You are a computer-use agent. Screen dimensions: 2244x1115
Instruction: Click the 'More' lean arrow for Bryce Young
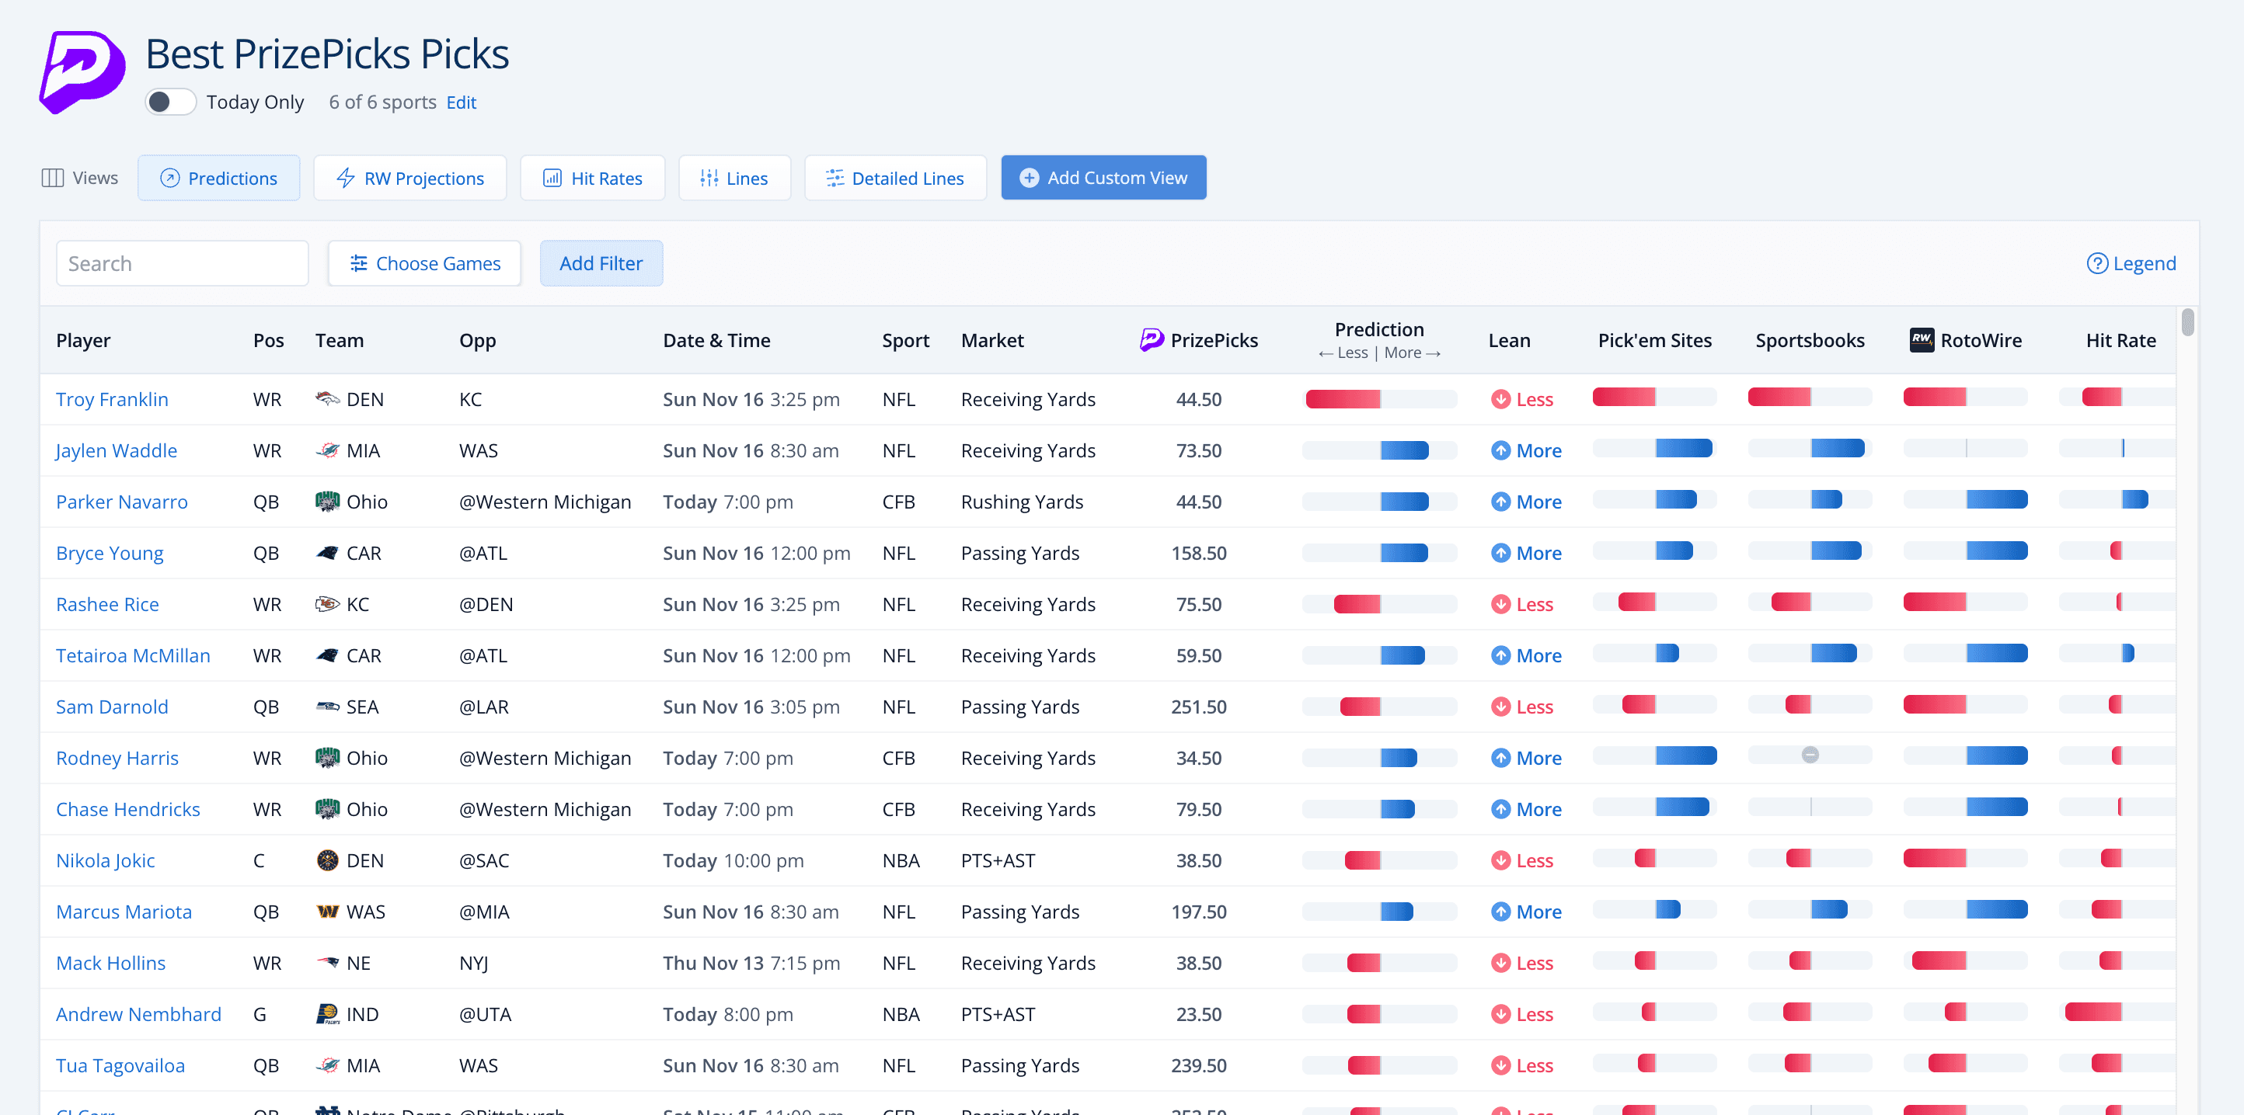tap(1501, 553)
